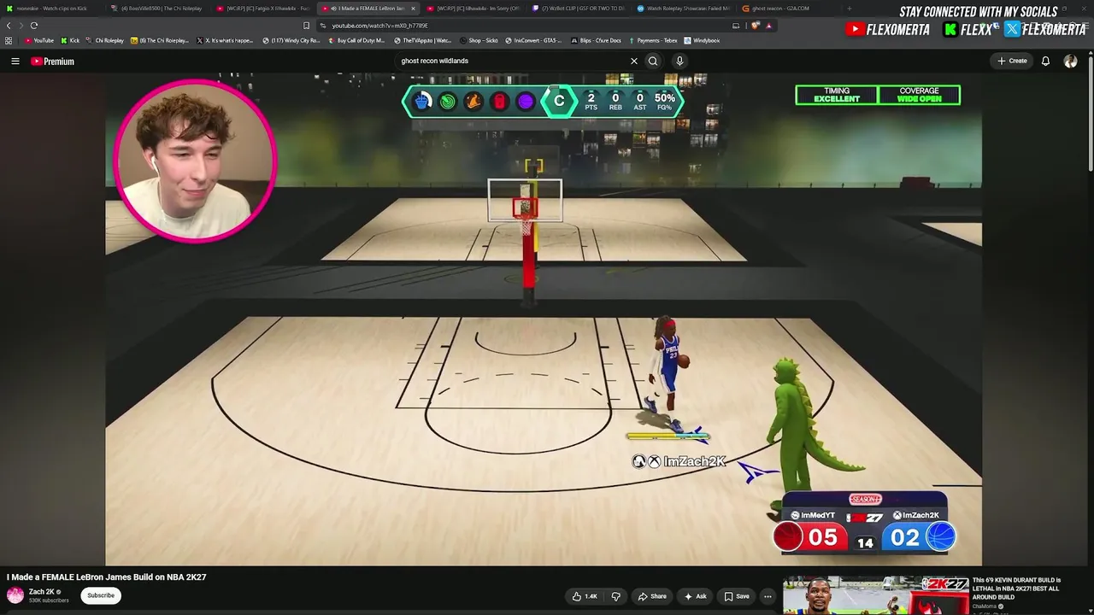Switch to the 'Watch clips on Kick' tab

(x=51, y=9)
